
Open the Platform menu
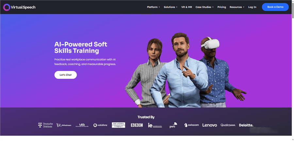click(152, 7)
